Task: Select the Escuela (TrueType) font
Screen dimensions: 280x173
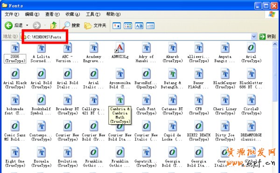Action: coord(41,157)
